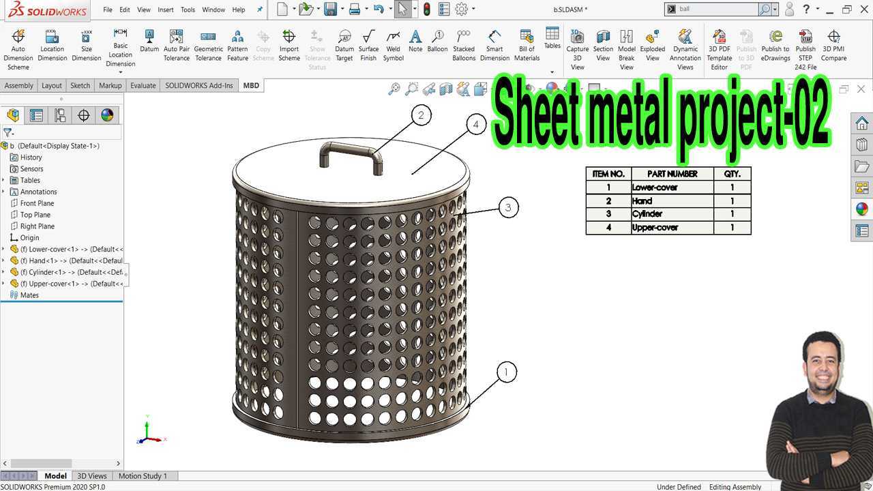The height and width of the screenshot is (491, 873).
Task: Open Dynamic Annotation Views
Action: coord(685,49)
